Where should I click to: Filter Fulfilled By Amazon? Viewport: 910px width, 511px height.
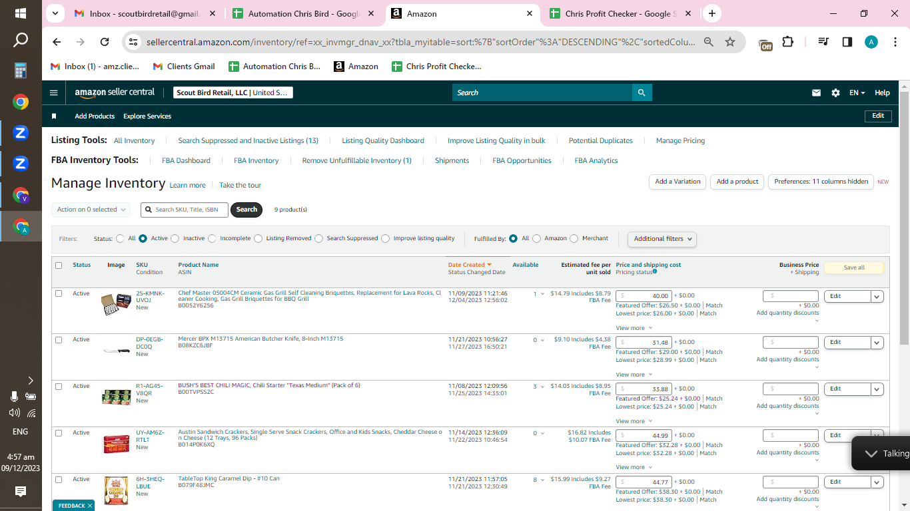tap(536, 238)
